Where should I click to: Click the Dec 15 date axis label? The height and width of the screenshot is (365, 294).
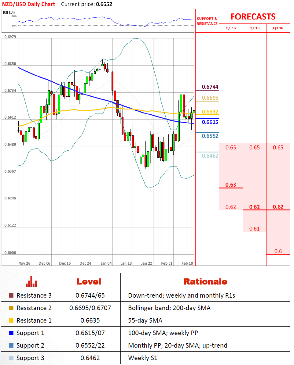[65, 263]
